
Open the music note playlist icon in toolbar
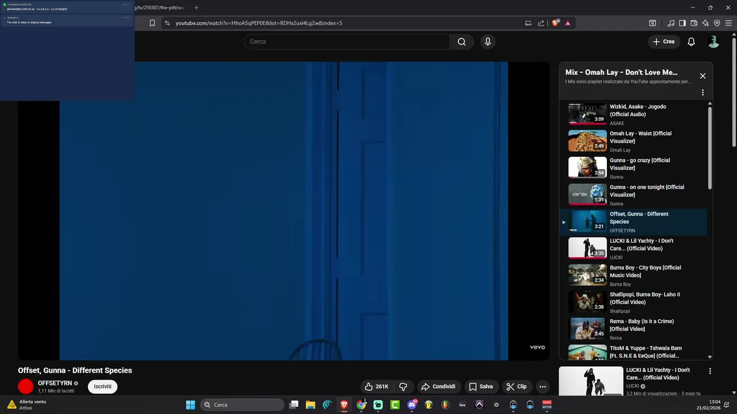point(671,23)
